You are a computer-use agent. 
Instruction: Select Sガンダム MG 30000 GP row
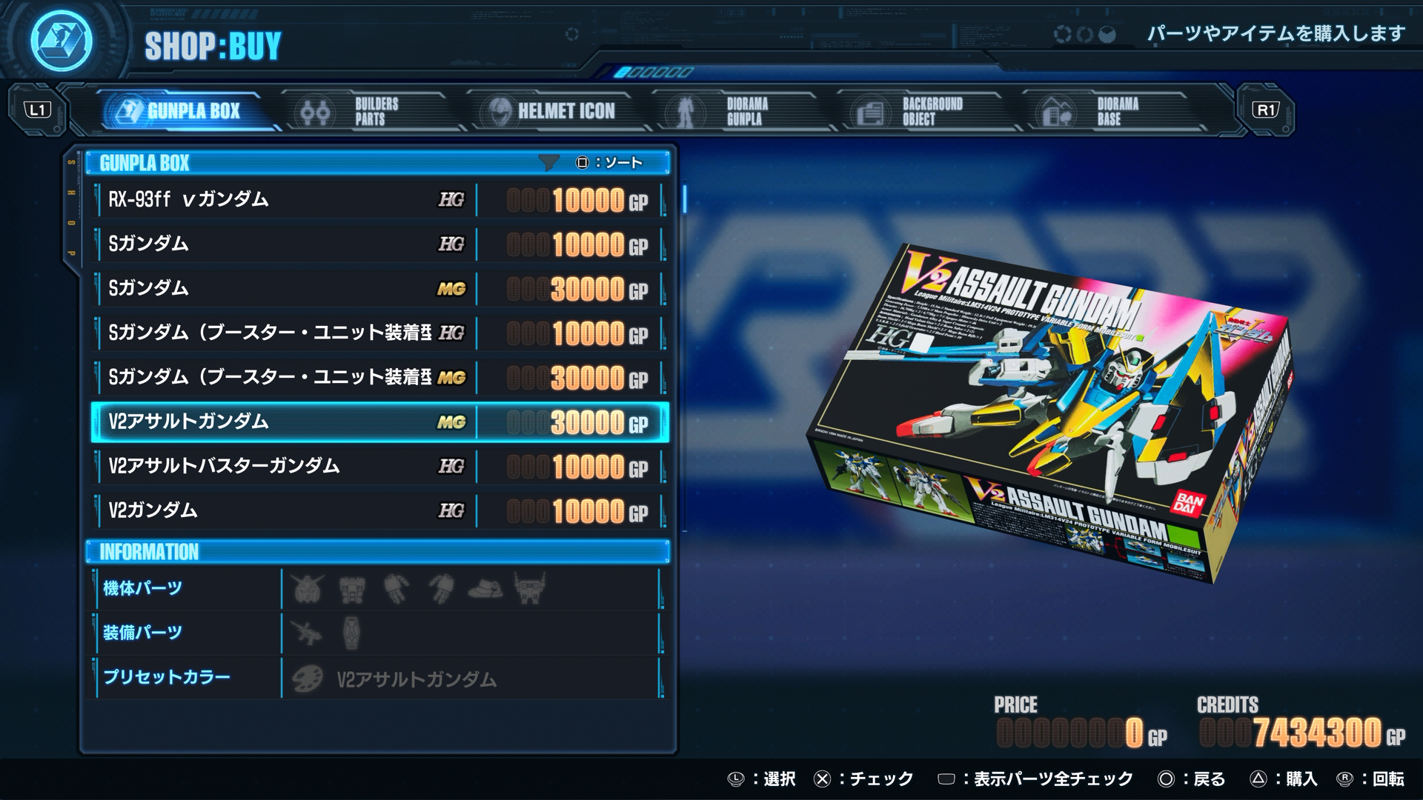[379, 289]
